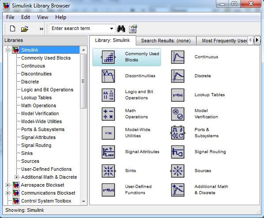Screen dimensions: 264x218
Task: Open the Edit menu
Action: tap(26, 17)
